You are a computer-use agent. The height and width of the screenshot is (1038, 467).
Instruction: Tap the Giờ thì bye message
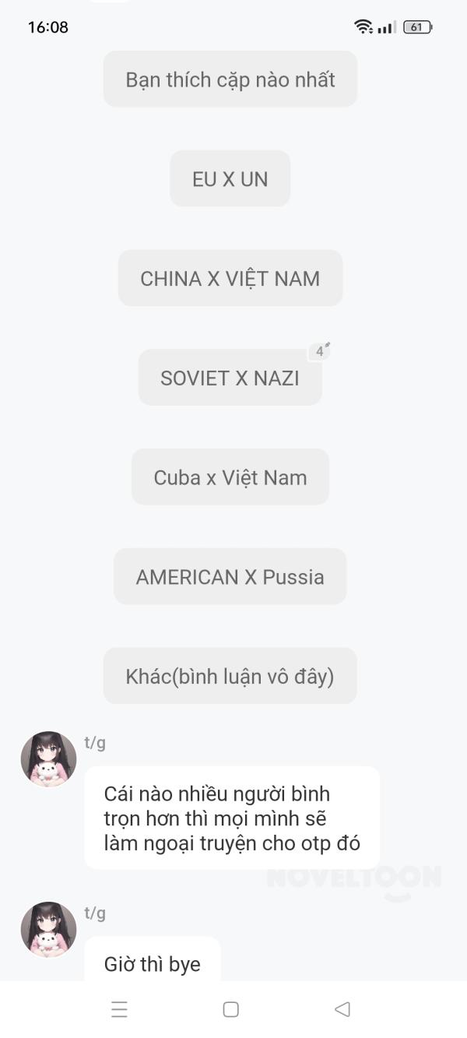153,960
